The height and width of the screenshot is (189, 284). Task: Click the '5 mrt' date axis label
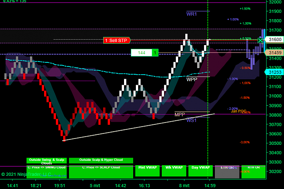point(95,186)
